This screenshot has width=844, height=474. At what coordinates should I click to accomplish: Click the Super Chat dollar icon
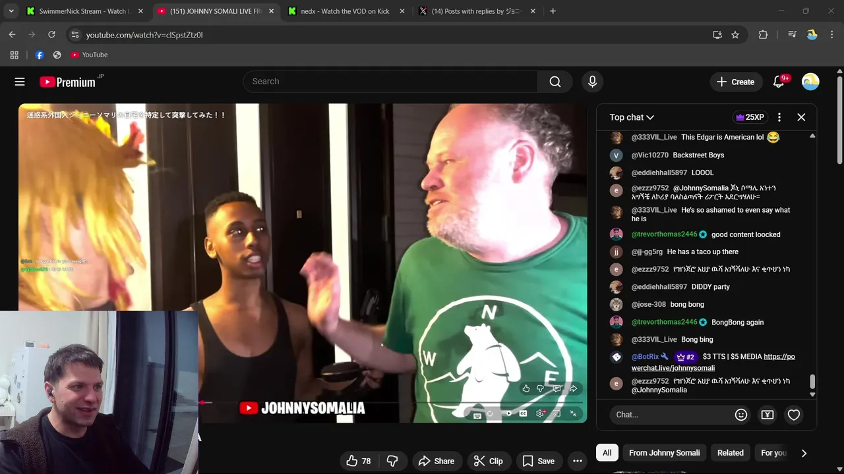[x=768, y=415]
